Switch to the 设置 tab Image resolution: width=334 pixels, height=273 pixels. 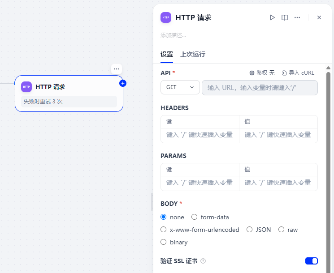tap(167, 54)
